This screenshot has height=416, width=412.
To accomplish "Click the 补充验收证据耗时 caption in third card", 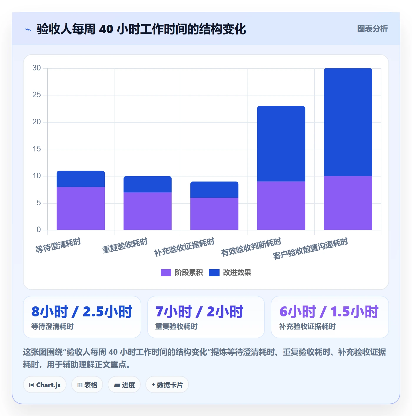I will pos(308,326).
